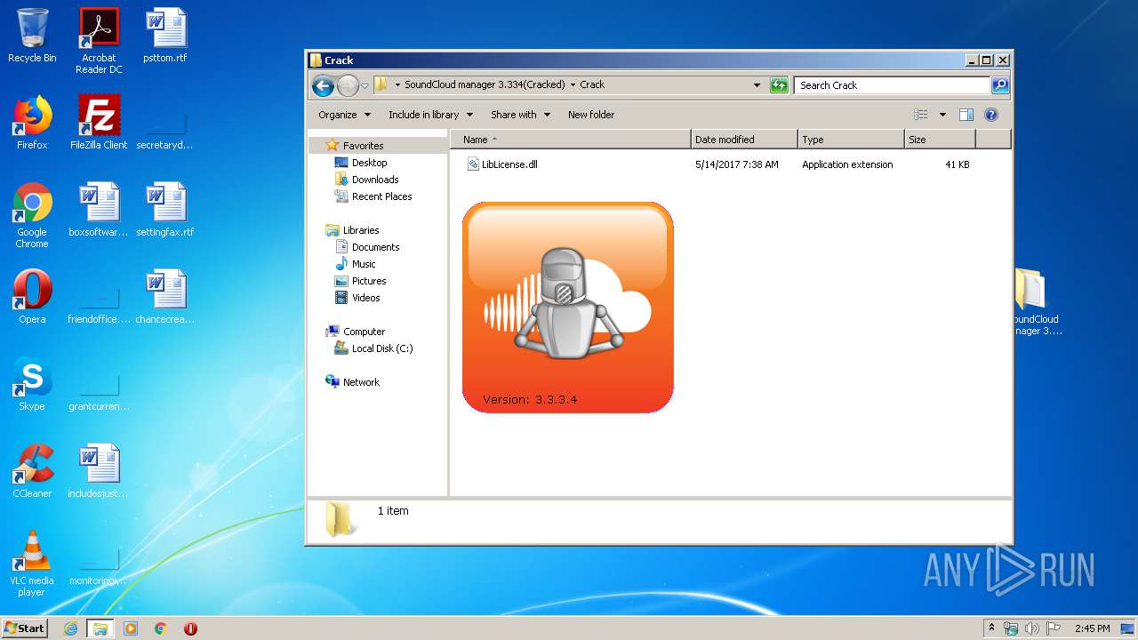The height and width of the screenshot is (640, 1138).
Task: Open Include in library menu
Action: (x=430, y=115)
